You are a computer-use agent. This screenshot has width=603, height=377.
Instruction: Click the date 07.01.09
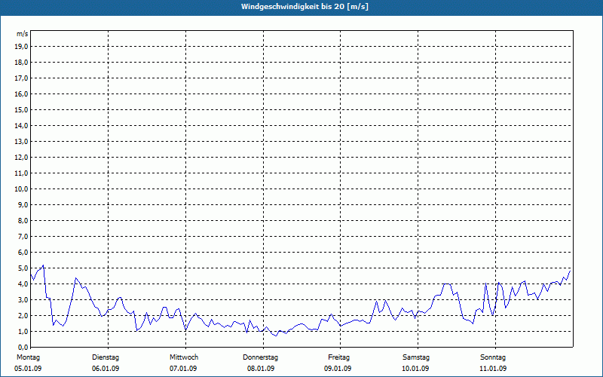click(183, 369)
